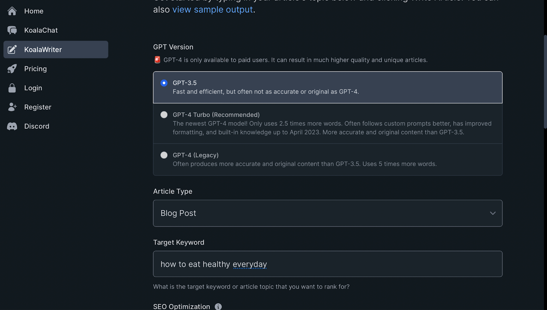Select the GPT-4 (Legacy) radio button
Viewport: 547px width, 310px height.
164,155
